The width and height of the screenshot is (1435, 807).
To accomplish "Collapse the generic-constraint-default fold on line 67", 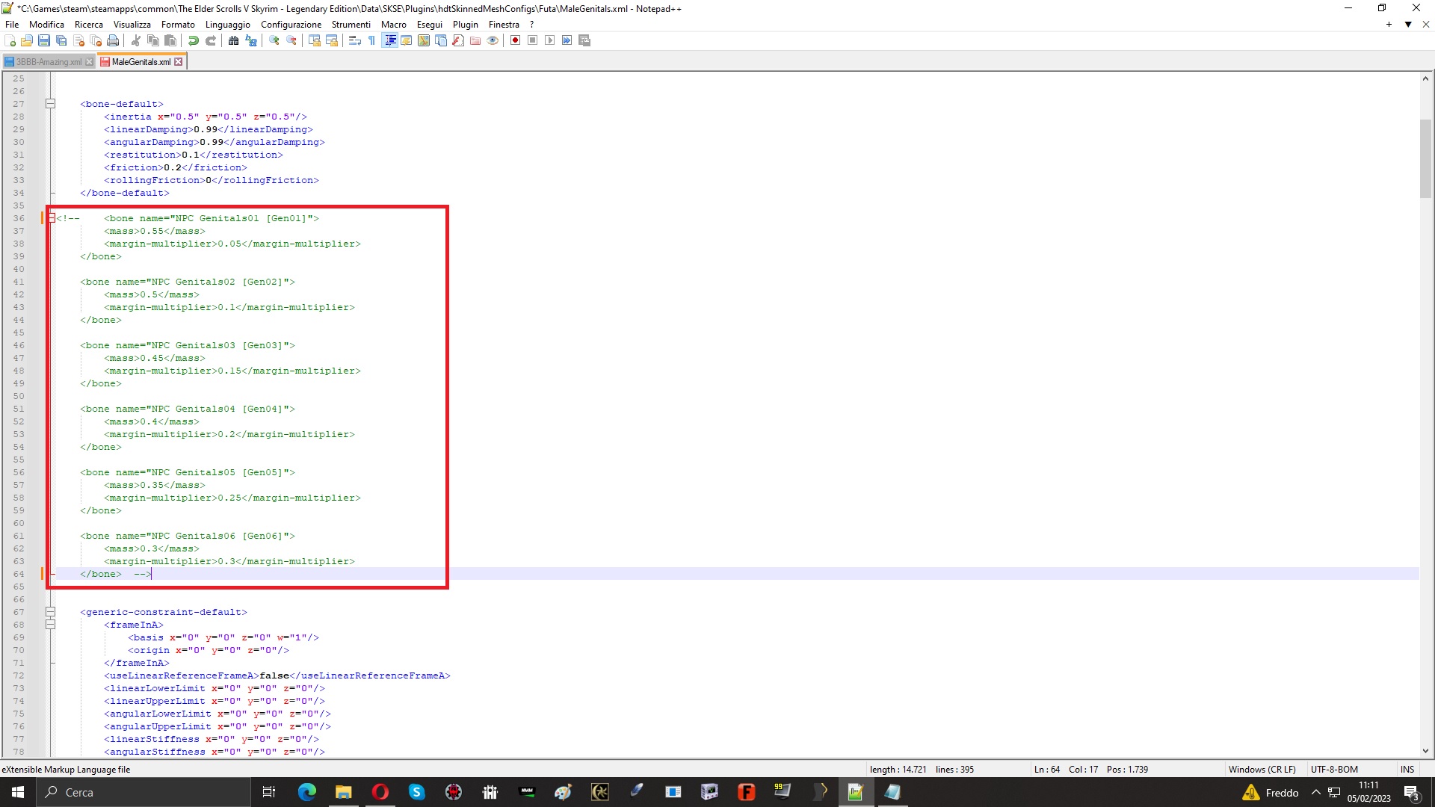I will [x=50, y=612].
